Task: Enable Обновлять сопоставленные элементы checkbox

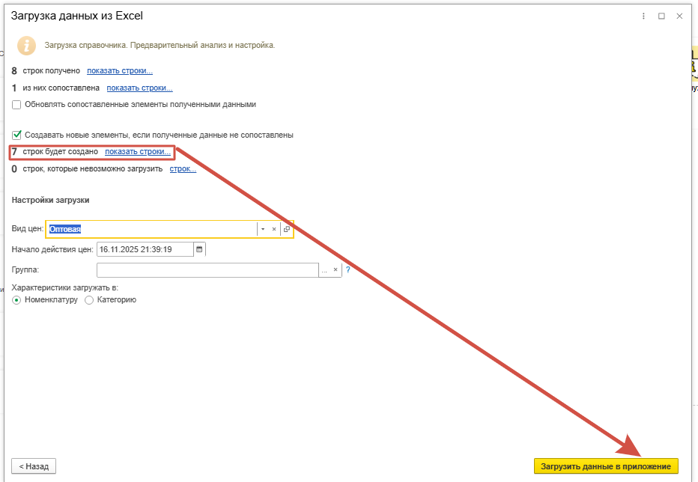Action: (16, 105)
